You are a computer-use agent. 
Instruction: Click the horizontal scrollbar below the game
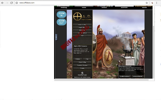[x=101, y=80]
